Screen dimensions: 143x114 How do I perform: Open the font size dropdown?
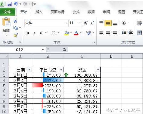point(80,23)
